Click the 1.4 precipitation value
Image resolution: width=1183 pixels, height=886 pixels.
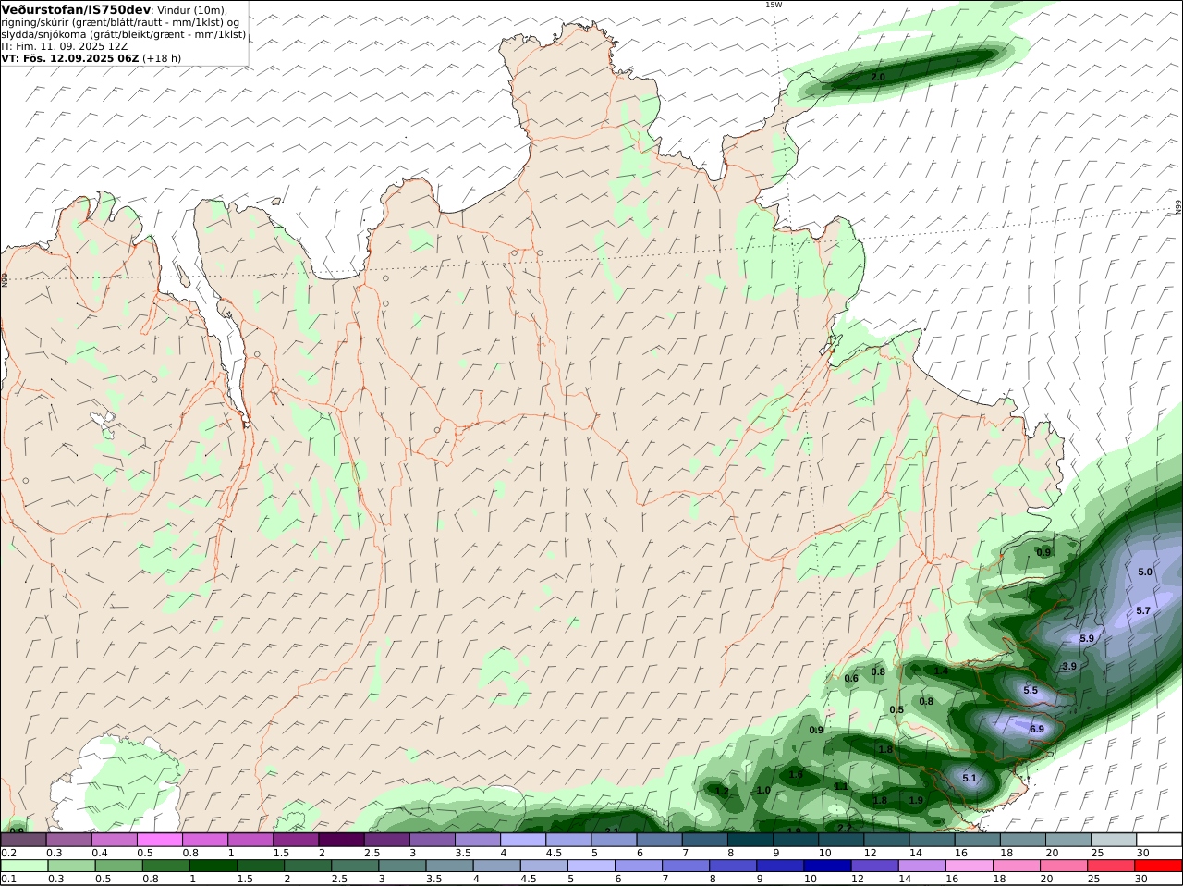pos(941,671)
